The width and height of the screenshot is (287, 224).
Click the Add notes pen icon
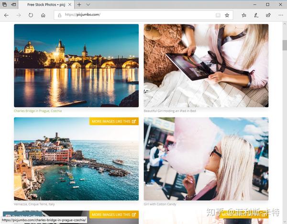click(x=256, y=15)
